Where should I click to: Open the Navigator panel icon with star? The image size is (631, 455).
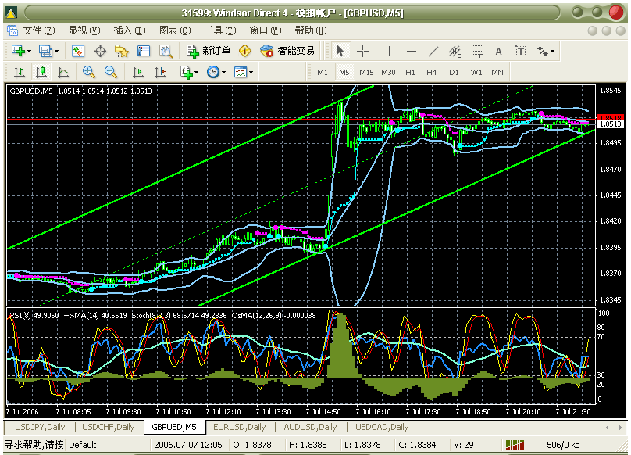coord(122,51)
